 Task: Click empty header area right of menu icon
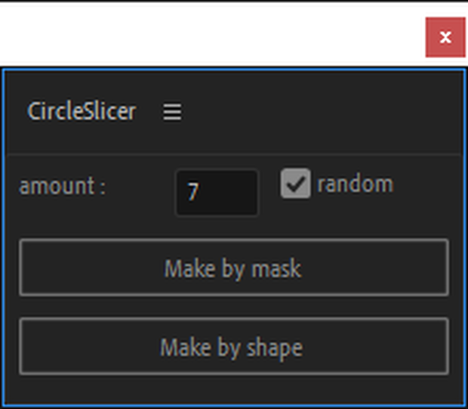click(322, 112)
